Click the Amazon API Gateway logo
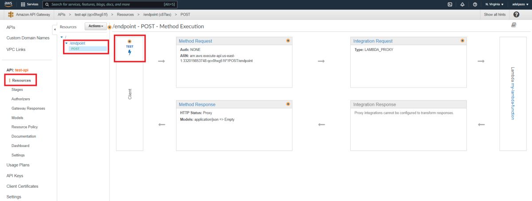 click(x=11, y=15)
